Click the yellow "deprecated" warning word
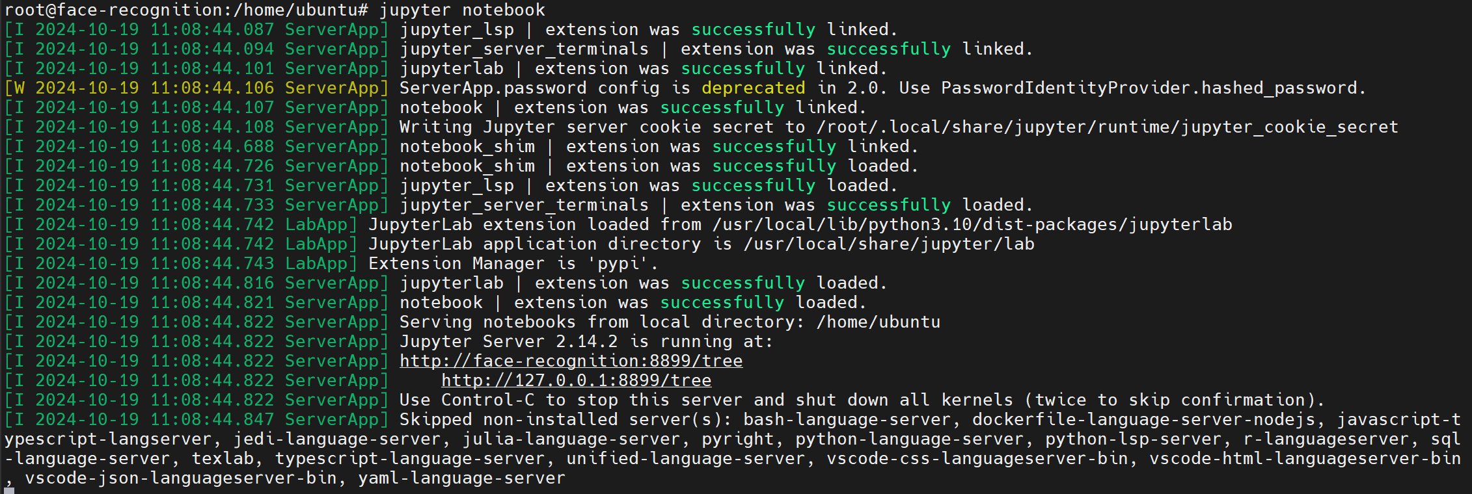 point(753,88)
